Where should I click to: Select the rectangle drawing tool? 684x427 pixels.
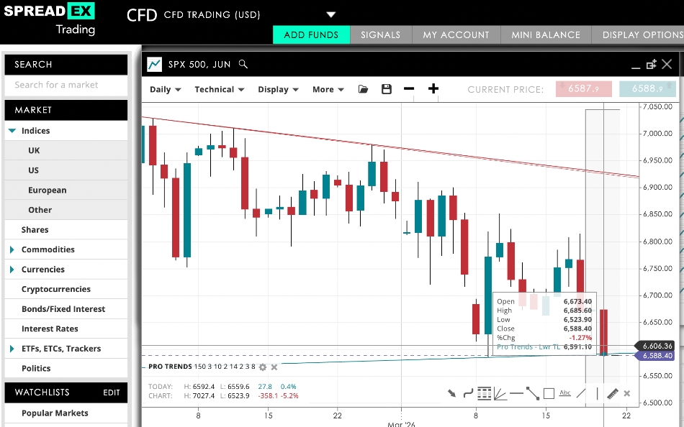point(549,393)
